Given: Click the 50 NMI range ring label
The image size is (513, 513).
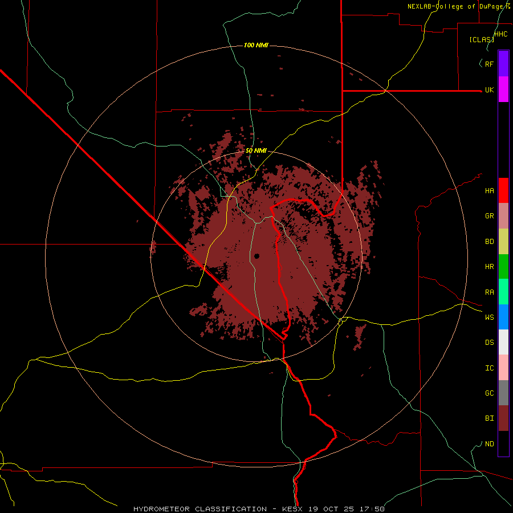Looking at the screenshot, I should point(256,151).
